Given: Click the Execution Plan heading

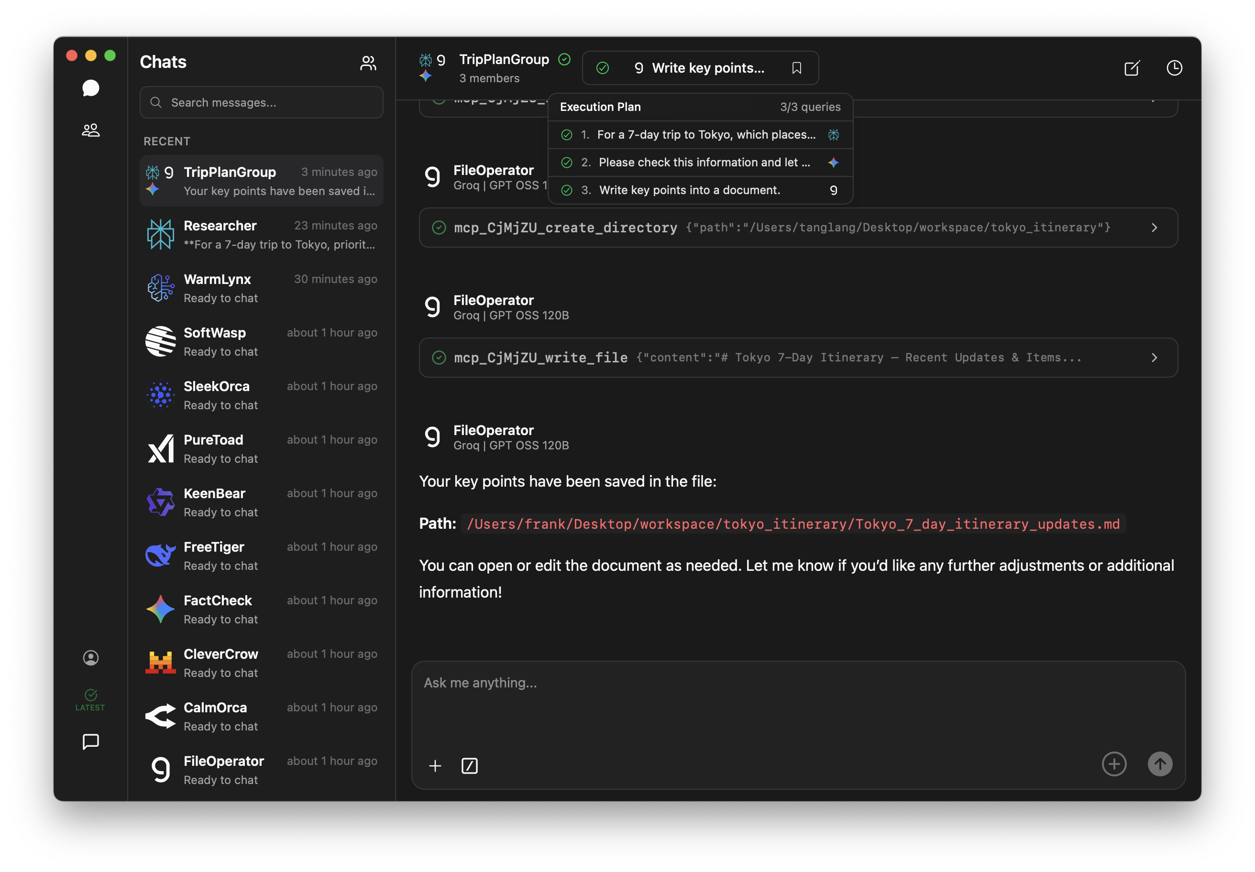Looking at the screenshot, I should tap(600, 107).
